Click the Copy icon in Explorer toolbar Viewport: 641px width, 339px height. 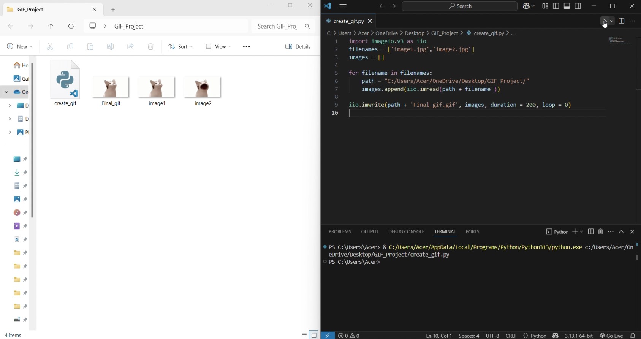point(70,46)
